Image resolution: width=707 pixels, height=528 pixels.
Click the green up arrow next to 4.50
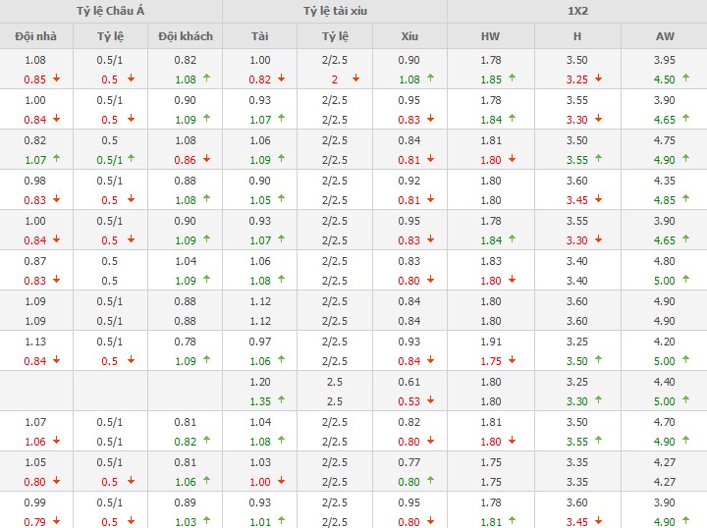click(x=688, y=79)
